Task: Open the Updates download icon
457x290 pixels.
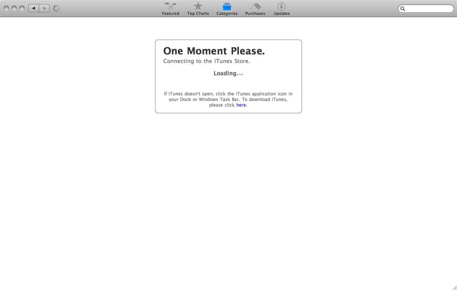Action: (281, 6)
